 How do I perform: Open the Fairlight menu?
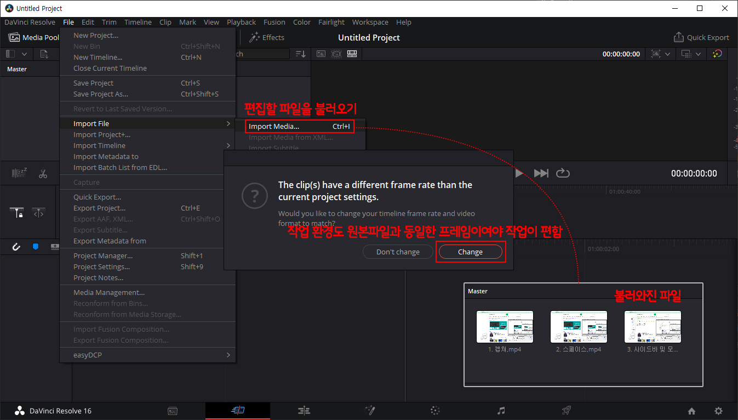tap(331, 22)
